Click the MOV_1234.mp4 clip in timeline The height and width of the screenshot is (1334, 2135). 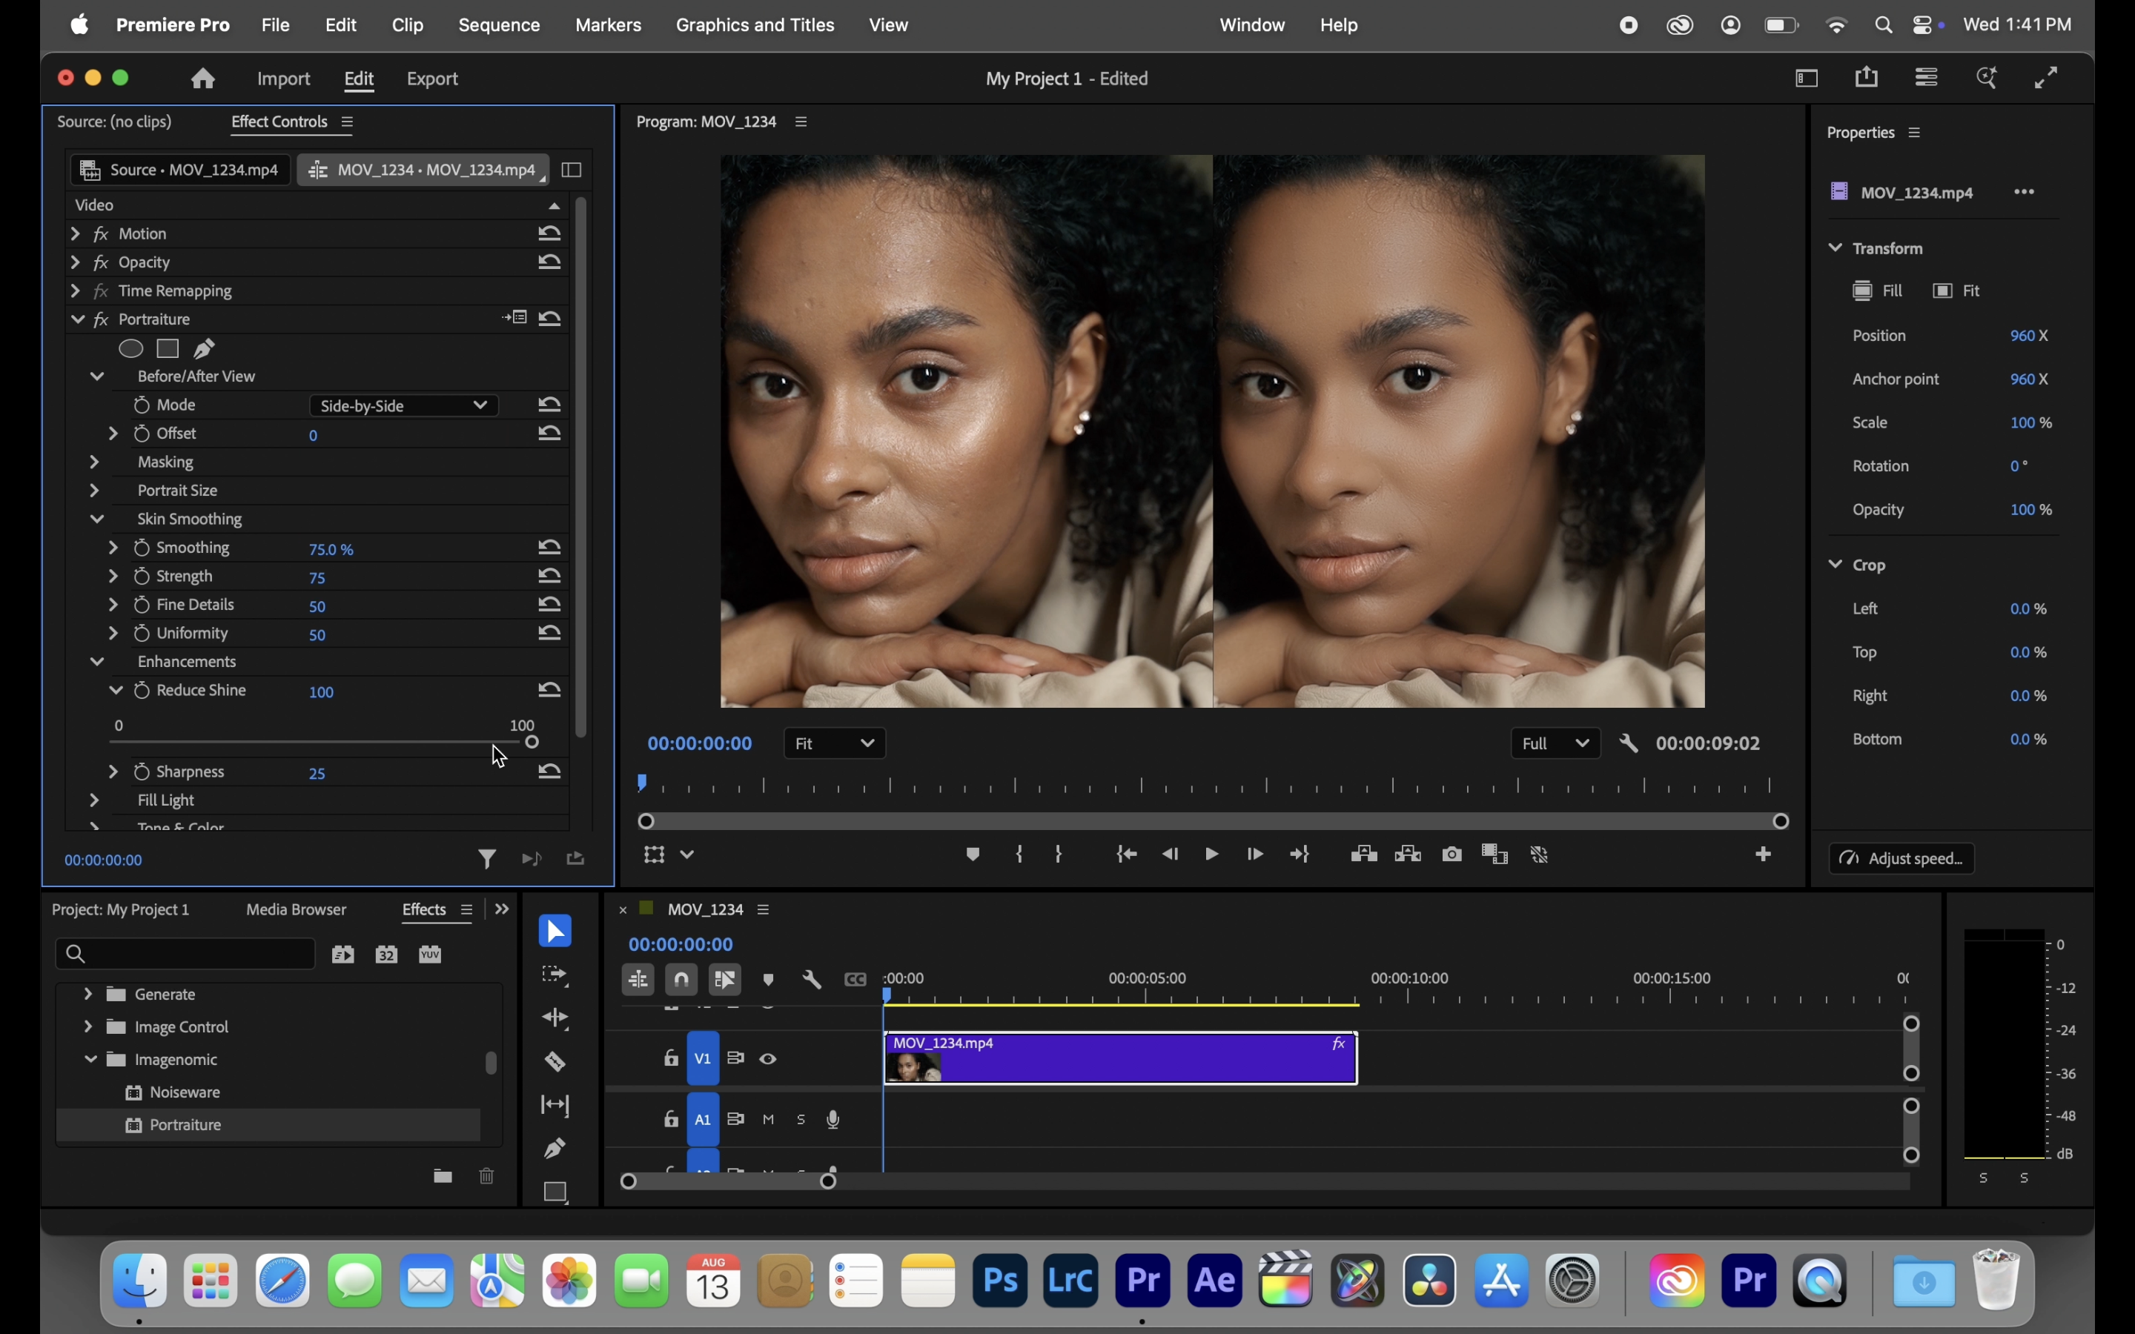pos(1120,1059)
